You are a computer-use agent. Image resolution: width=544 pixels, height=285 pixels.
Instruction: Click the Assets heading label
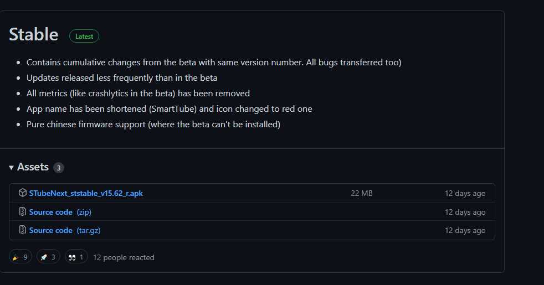pyautogui.click(x=33, y=167)
